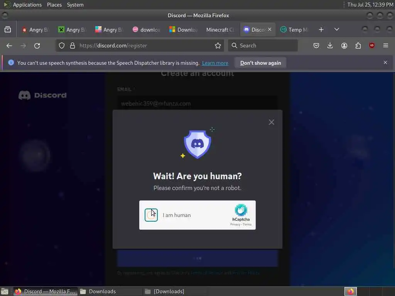Click 'Don't show again' button
The image size is (395, 296).
click(x=260, y=63)
